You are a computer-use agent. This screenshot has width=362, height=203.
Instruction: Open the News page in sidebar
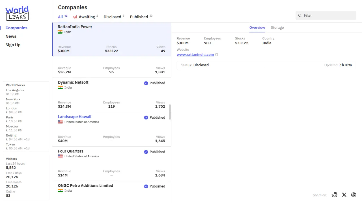[x=11, y=36]
